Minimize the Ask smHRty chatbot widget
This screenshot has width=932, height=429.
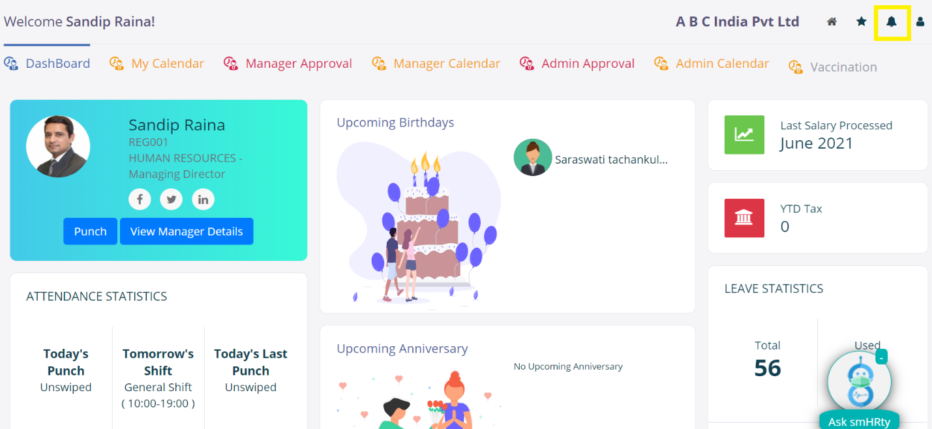pyautogui.click(x=881, y=357)
